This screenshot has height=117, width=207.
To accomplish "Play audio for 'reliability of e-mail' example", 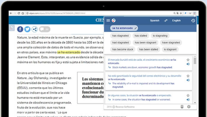I will point(188,80).
